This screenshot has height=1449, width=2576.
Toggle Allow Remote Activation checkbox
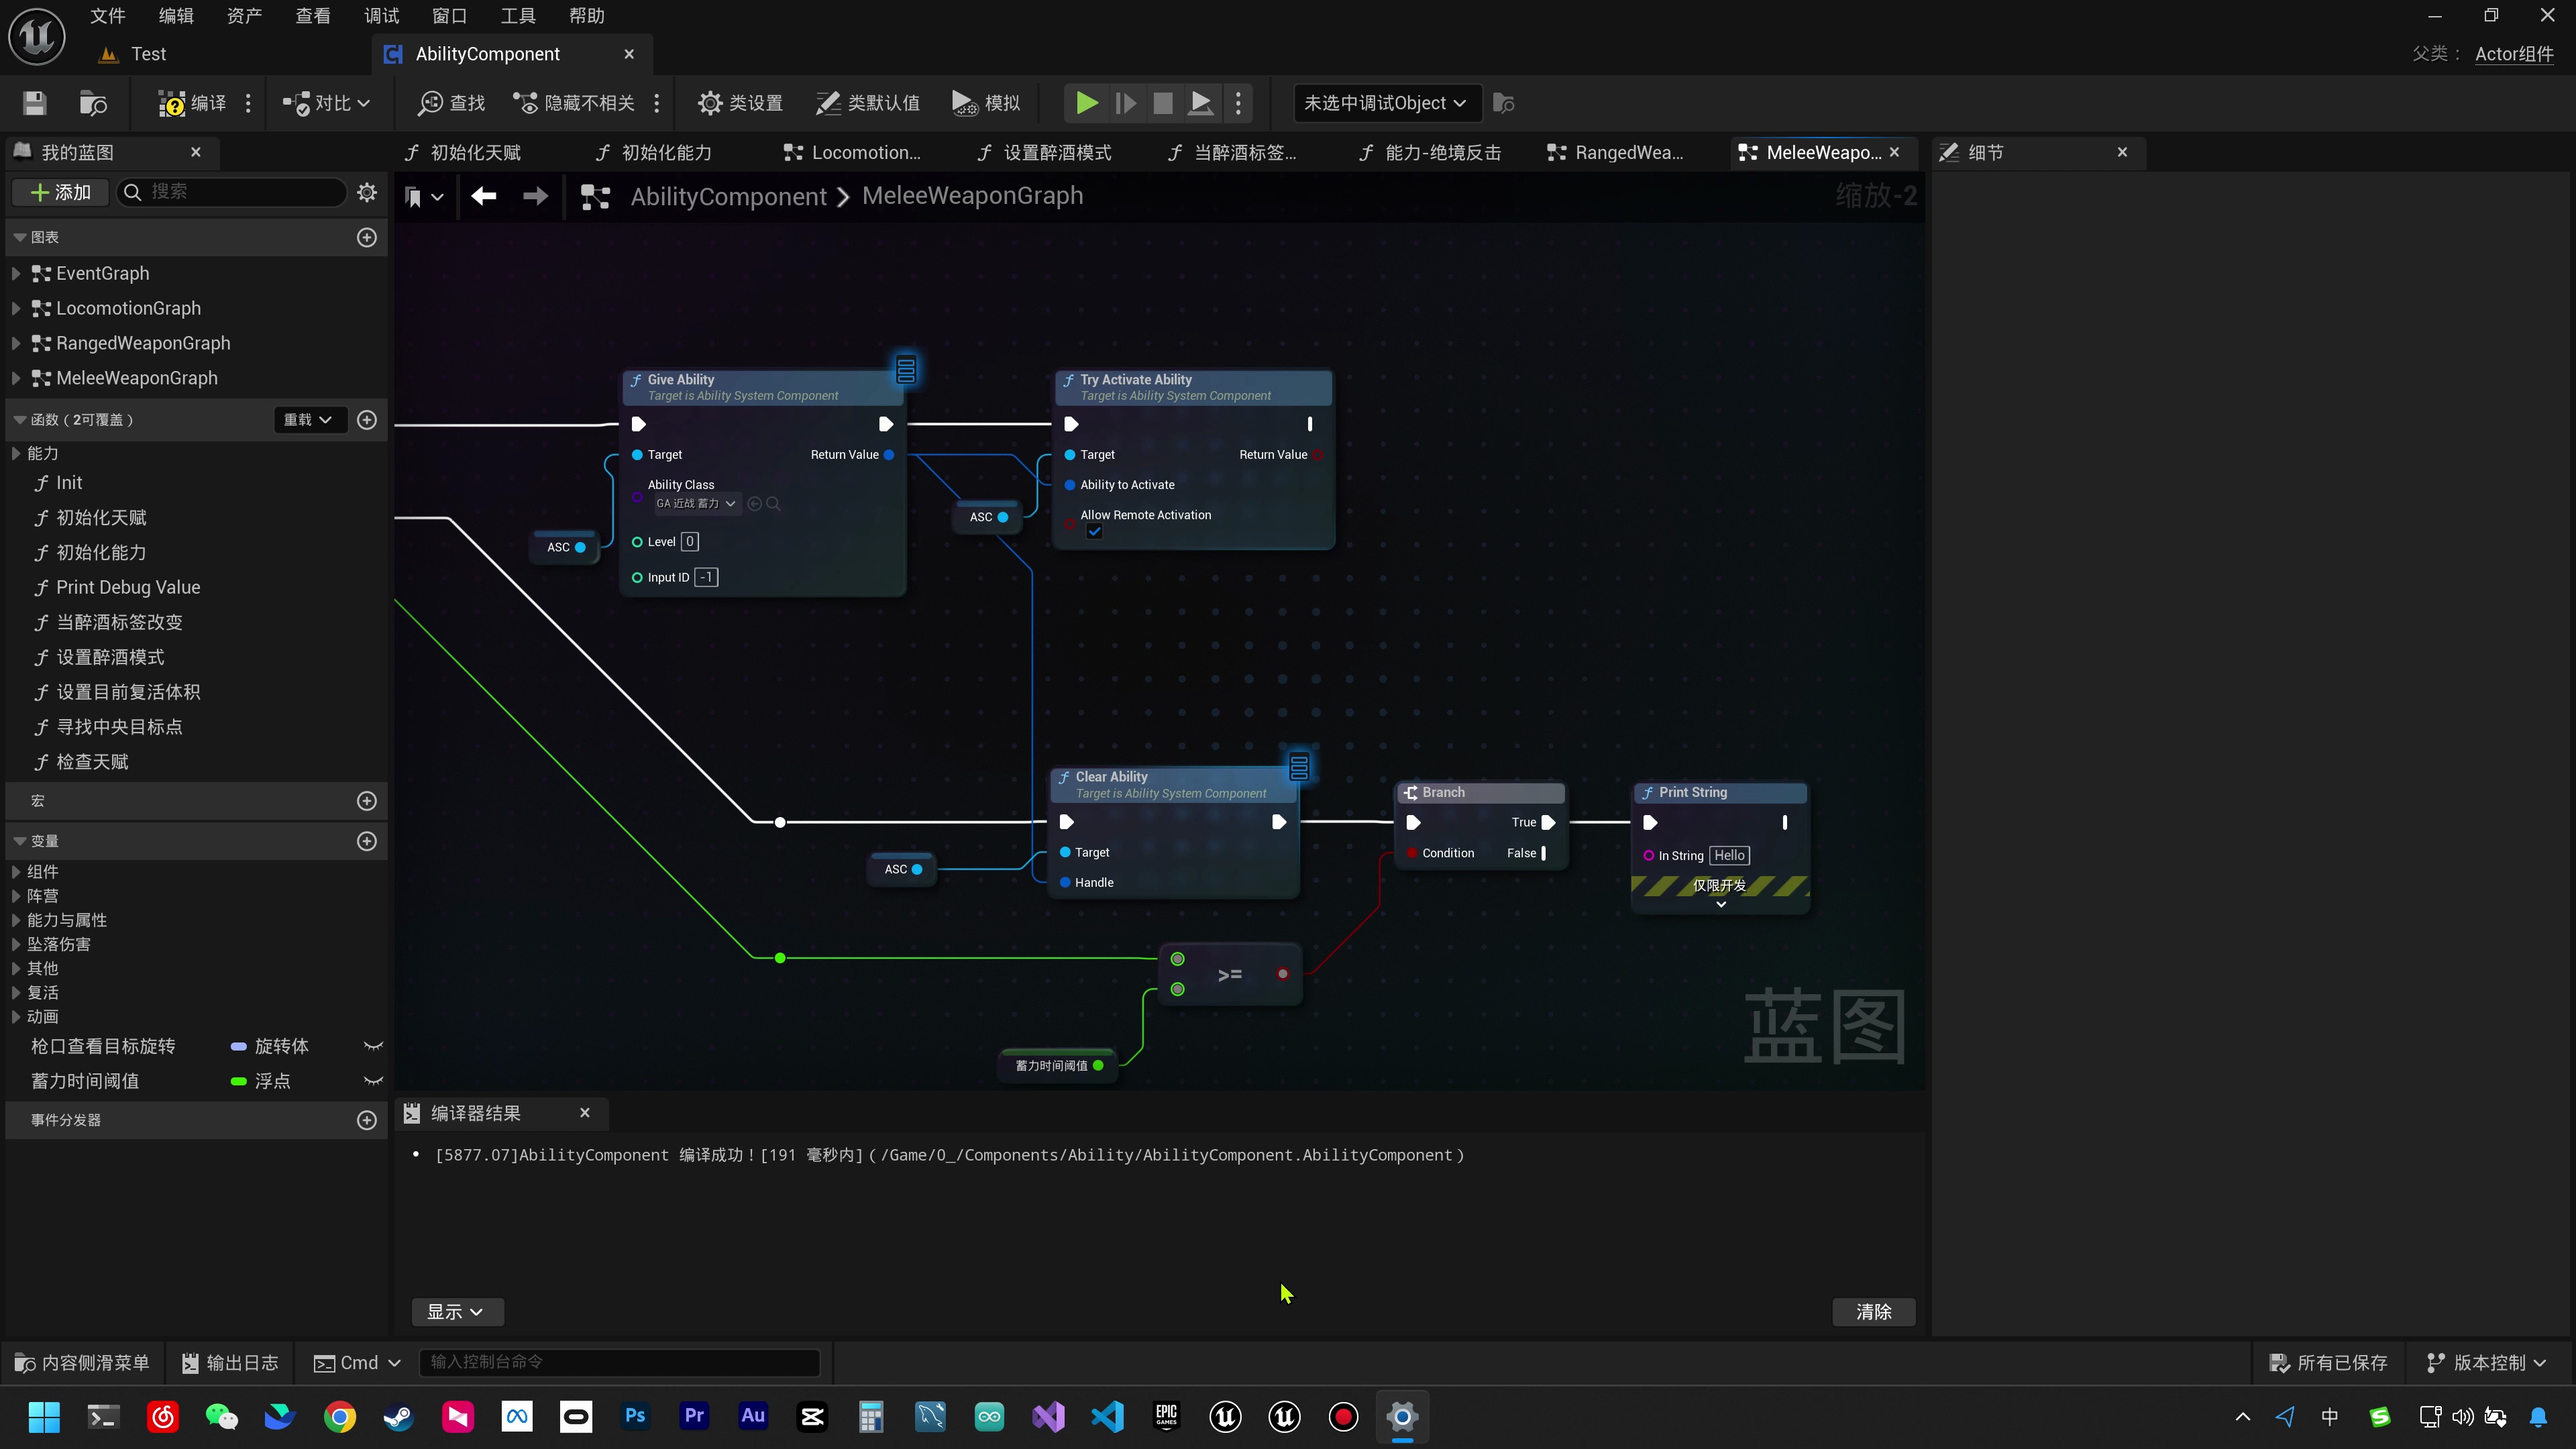1094,532
